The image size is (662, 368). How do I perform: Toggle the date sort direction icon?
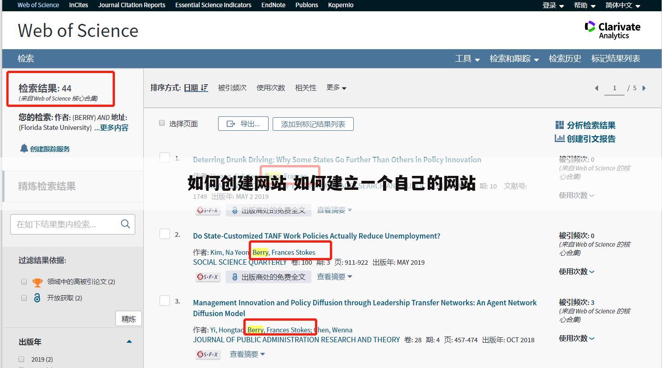205,87
